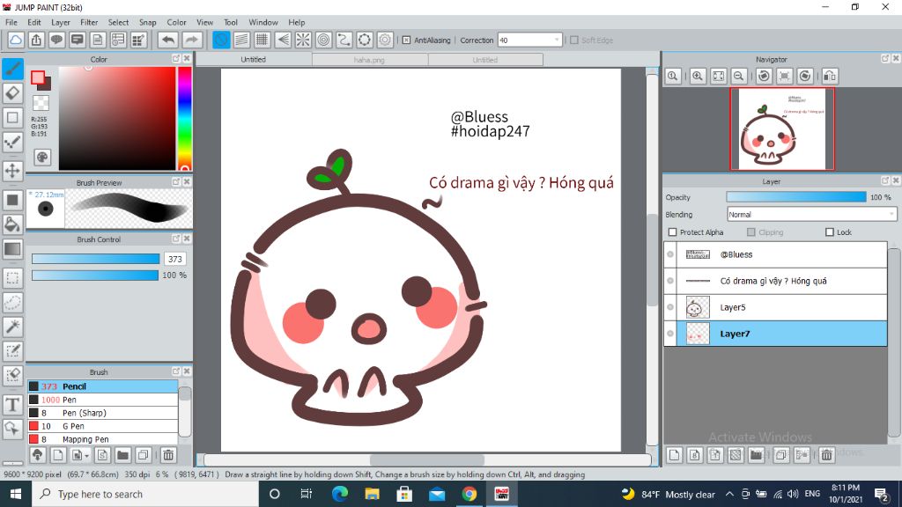Float the Navigator panel using pop-out icon
The image size is (902, 507).
point(885,59)
